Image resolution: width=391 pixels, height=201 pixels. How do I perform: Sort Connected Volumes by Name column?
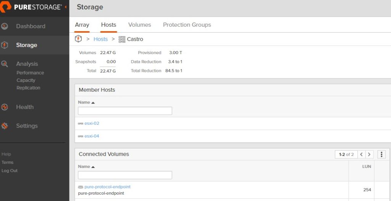pyautogui.click(x=86, y=166)
